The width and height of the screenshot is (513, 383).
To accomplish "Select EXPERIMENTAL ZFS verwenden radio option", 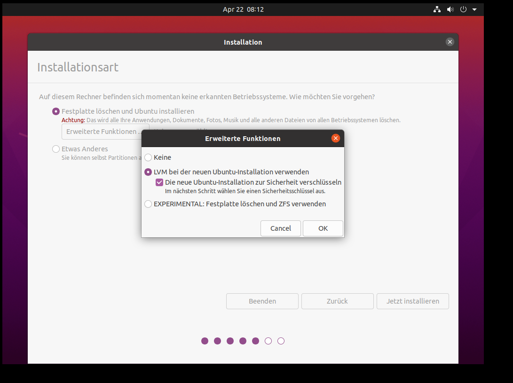I will (x=148, y=204).
